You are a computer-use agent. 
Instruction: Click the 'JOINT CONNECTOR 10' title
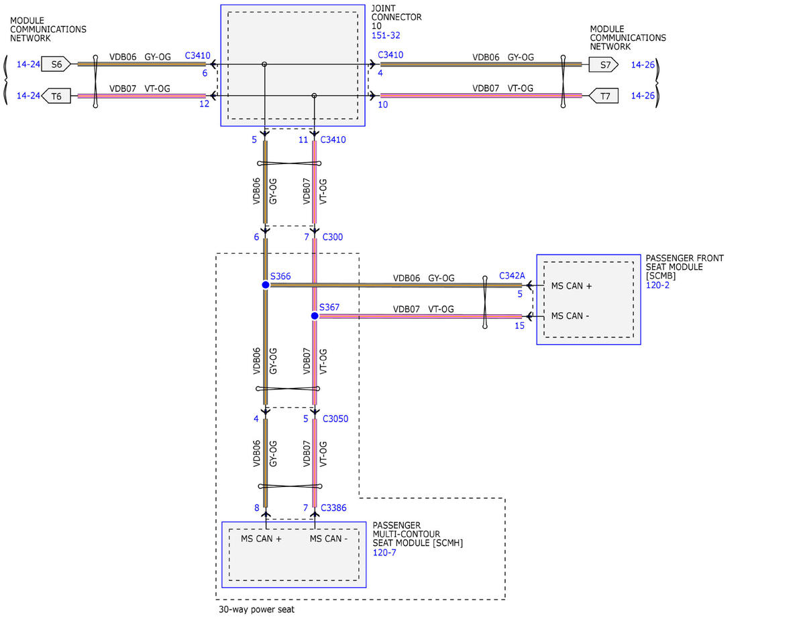pos(396,17)
